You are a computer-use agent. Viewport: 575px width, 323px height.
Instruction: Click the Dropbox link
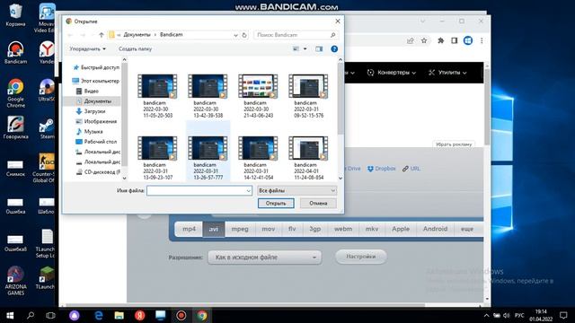(381, 169)
